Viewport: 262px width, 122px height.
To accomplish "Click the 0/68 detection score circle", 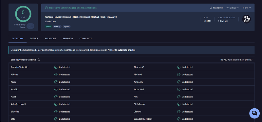I will click(23, 14).
